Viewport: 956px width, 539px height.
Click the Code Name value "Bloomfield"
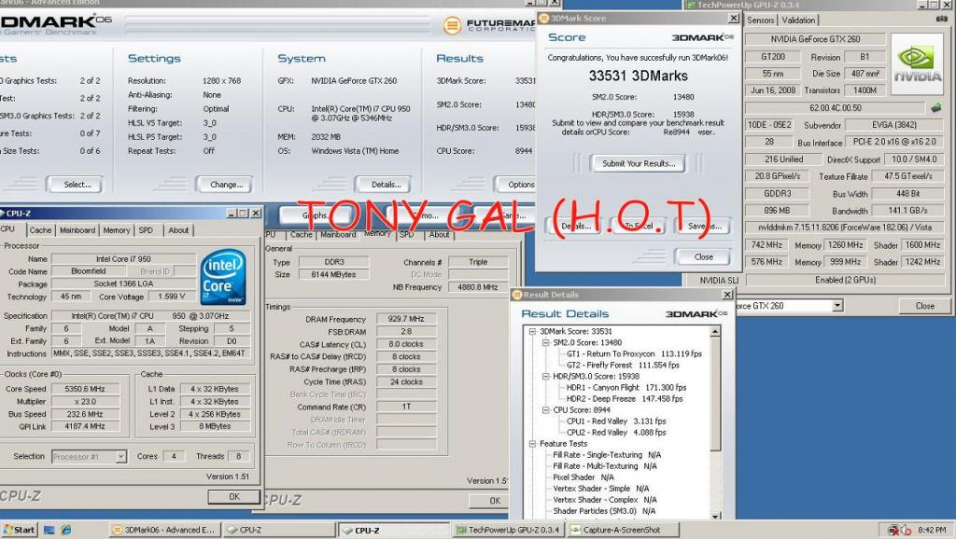point(89,271)
